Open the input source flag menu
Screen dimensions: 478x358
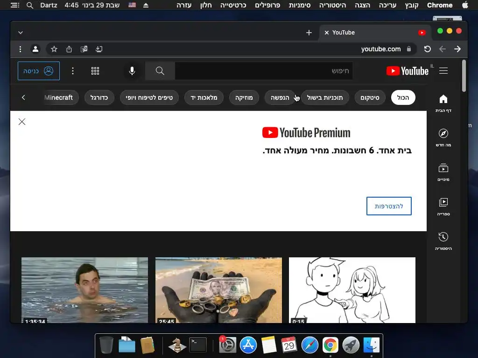pos(132,5)
